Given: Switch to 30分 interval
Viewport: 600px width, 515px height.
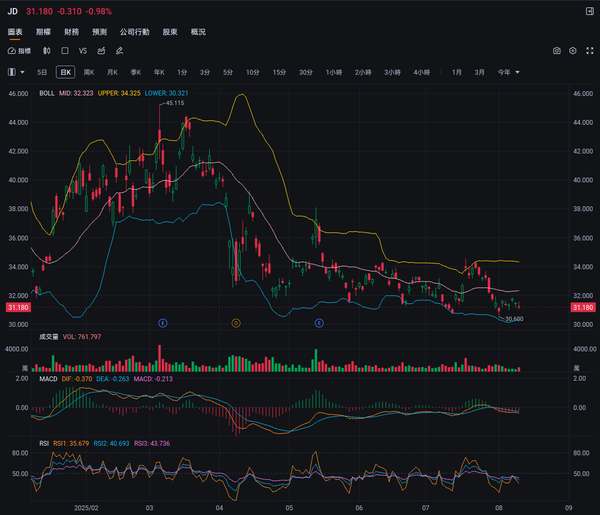Looking at the screenshot, I should [306, 72].
